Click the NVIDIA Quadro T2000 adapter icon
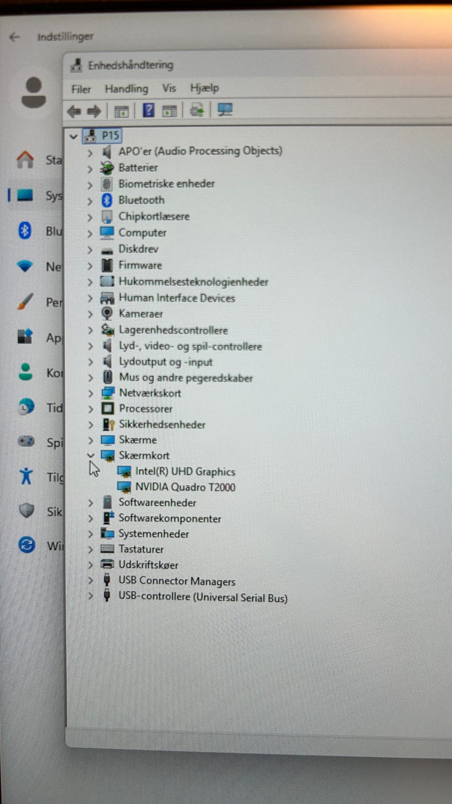Image resolution: width=452 pixels, height=804 pixels. pos(124,487)
